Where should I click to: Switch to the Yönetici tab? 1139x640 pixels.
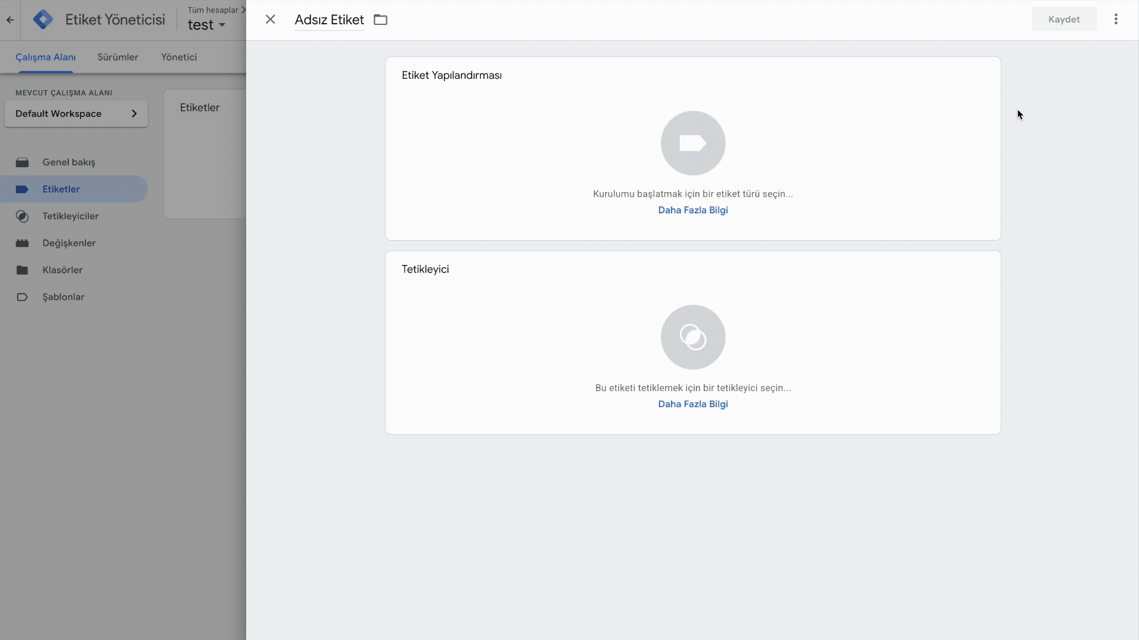(x=179, y=57)
